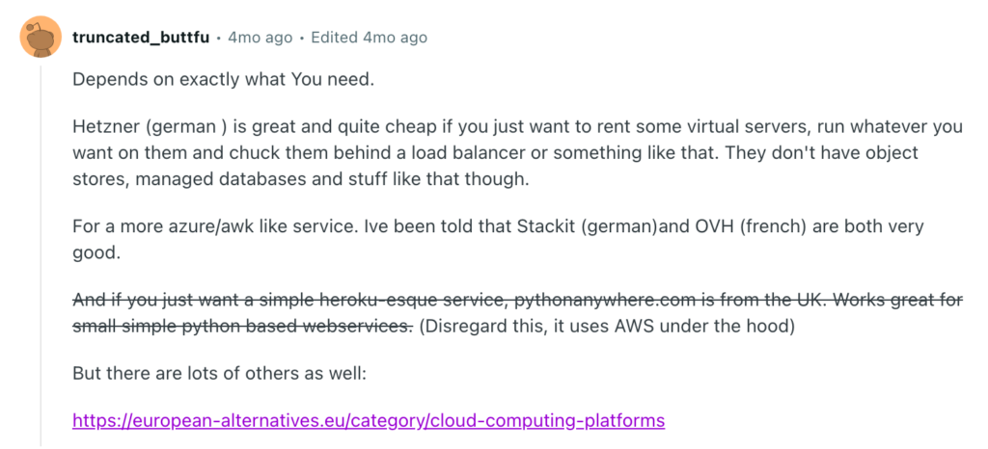Click "But there are lots of others as well:"
The height and width of the screenshot is (449, 988).
[219, 374]
